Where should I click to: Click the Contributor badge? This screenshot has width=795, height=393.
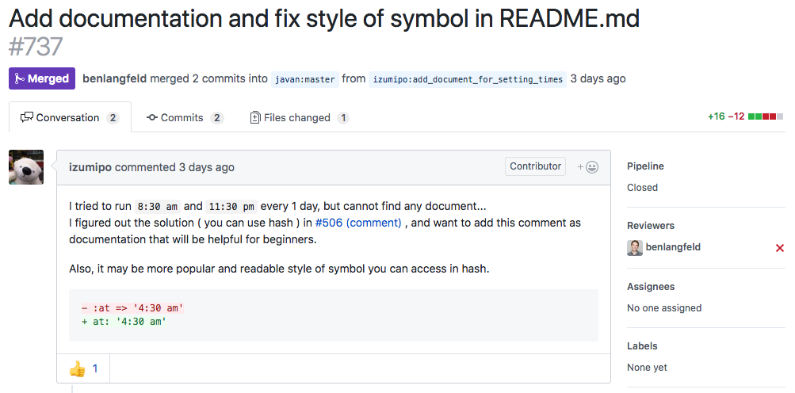pyautogui.click(x=535, y=166)
